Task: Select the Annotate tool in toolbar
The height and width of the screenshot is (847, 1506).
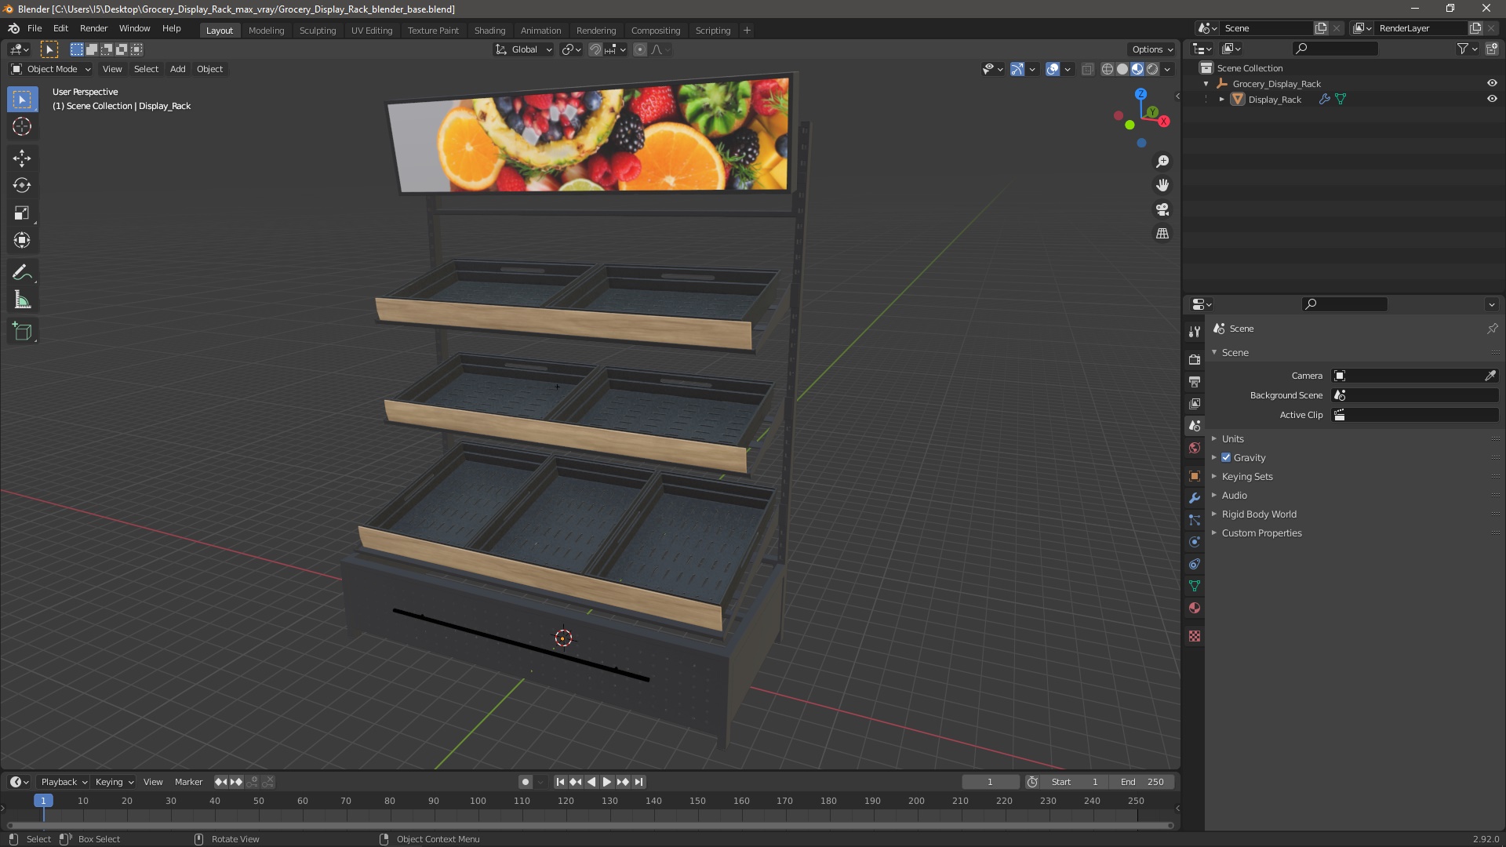Action: coord(23,272)
